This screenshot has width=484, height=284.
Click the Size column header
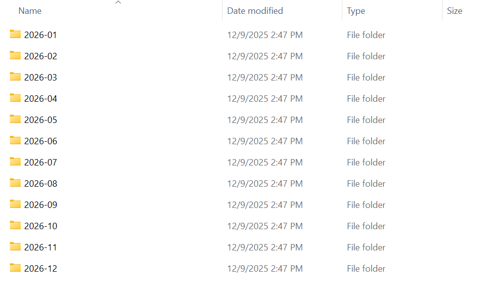pos(454,11)
